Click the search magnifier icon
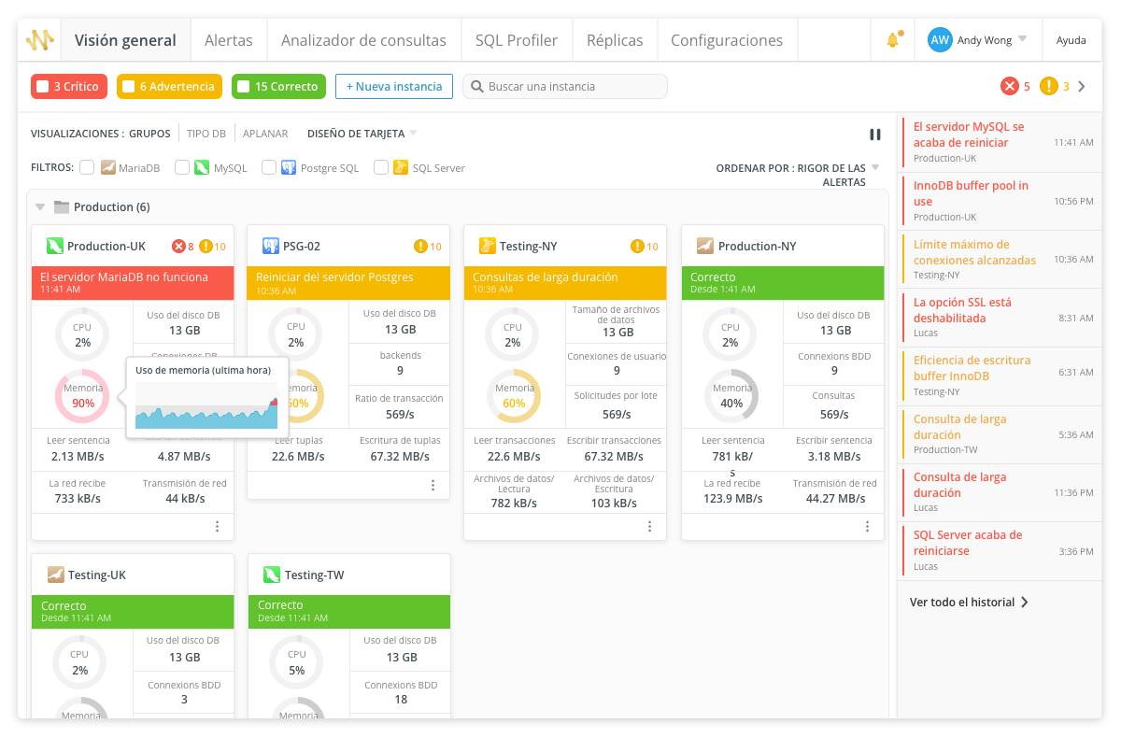Image resolution: width=1121 pixels, height=738 pixels. [x=477, y=87]
